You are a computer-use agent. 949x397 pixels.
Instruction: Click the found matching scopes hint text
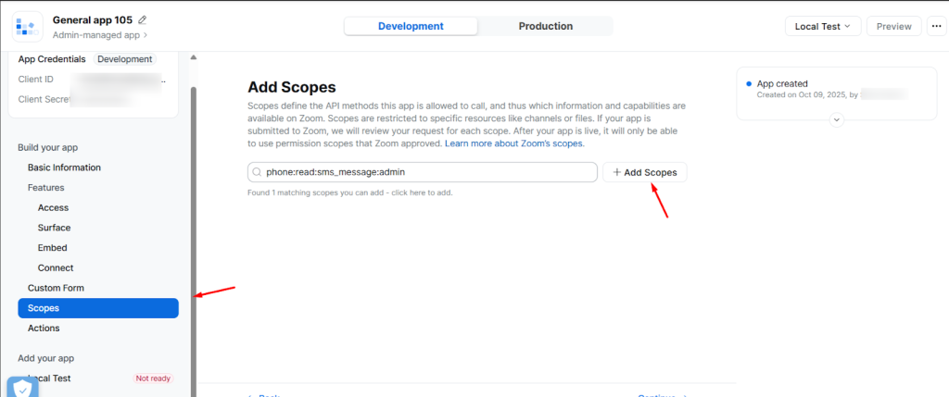click(349, 192)
